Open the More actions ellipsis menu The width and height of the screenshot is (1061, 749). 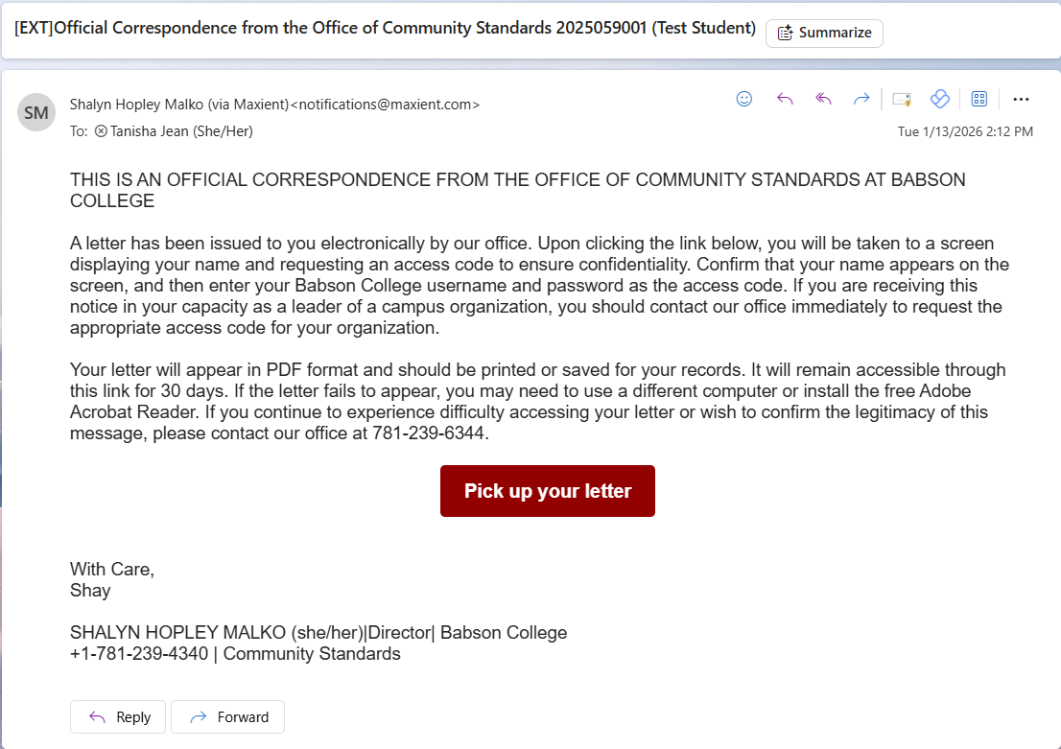point(1021,99)
